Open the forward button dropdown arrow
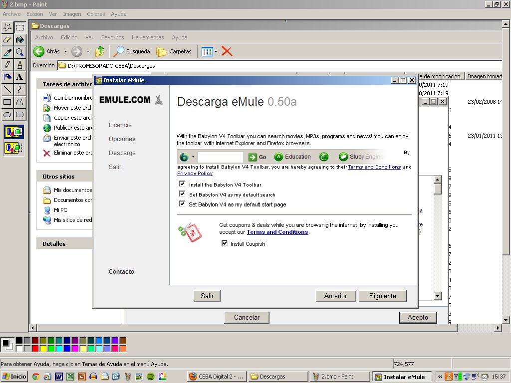The height and width of the screenshot is (383, 511). tap(88, 51)
